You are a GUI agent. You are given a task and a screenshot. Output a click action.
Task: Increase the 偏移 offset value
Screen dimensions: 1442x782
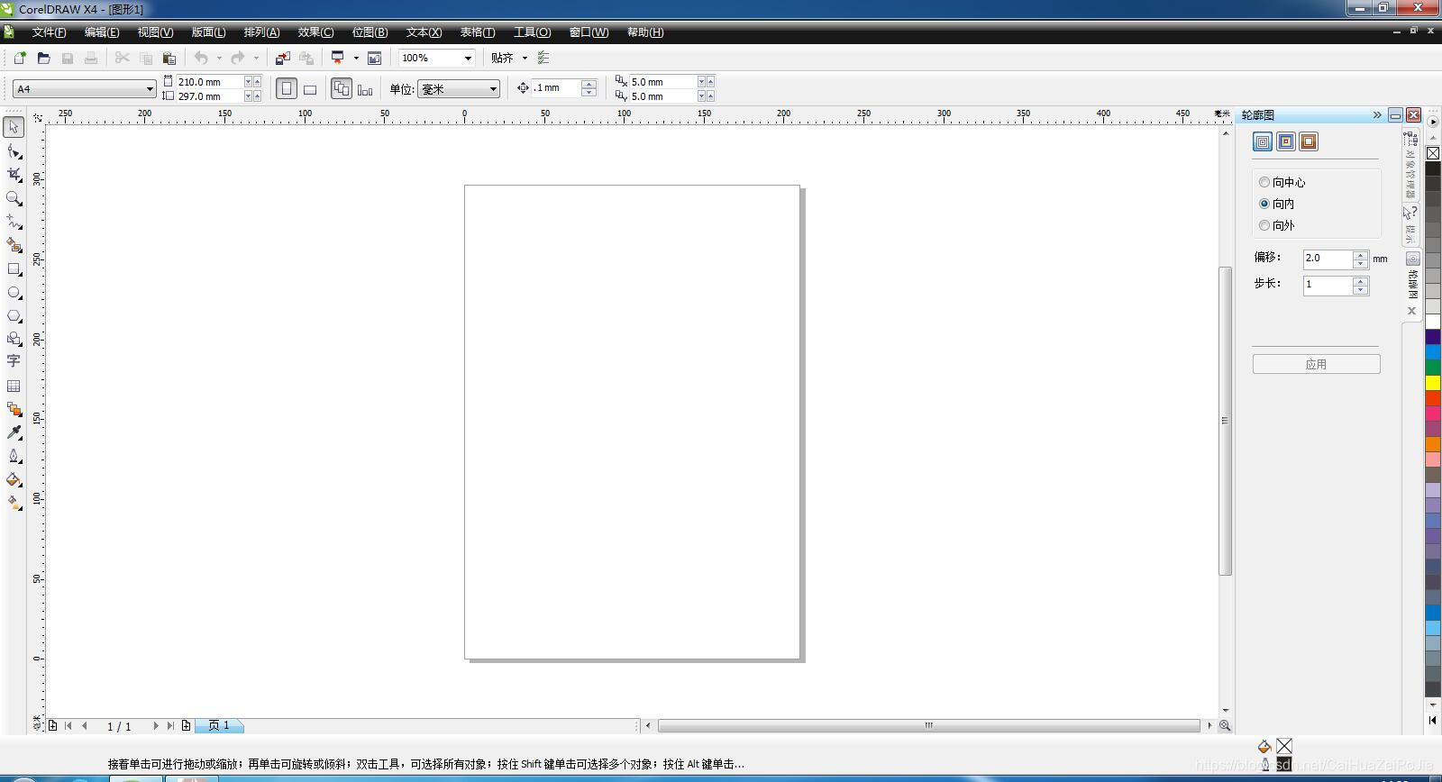pos(1361,255)
